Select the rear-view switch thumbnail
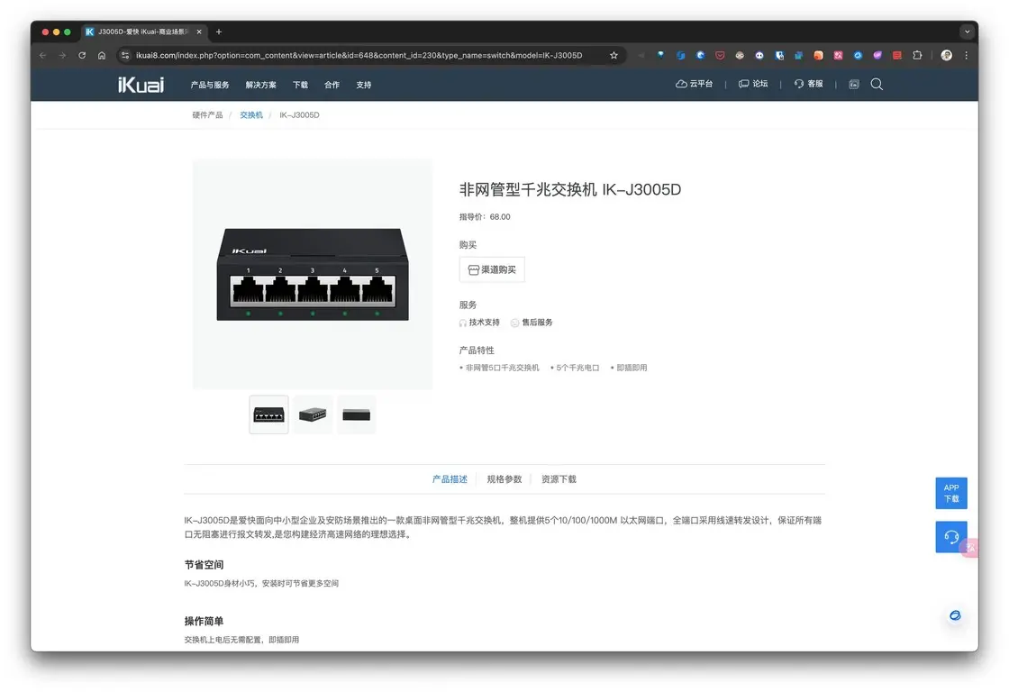This screenshot has width=1009, height=692. coord(357,414)
